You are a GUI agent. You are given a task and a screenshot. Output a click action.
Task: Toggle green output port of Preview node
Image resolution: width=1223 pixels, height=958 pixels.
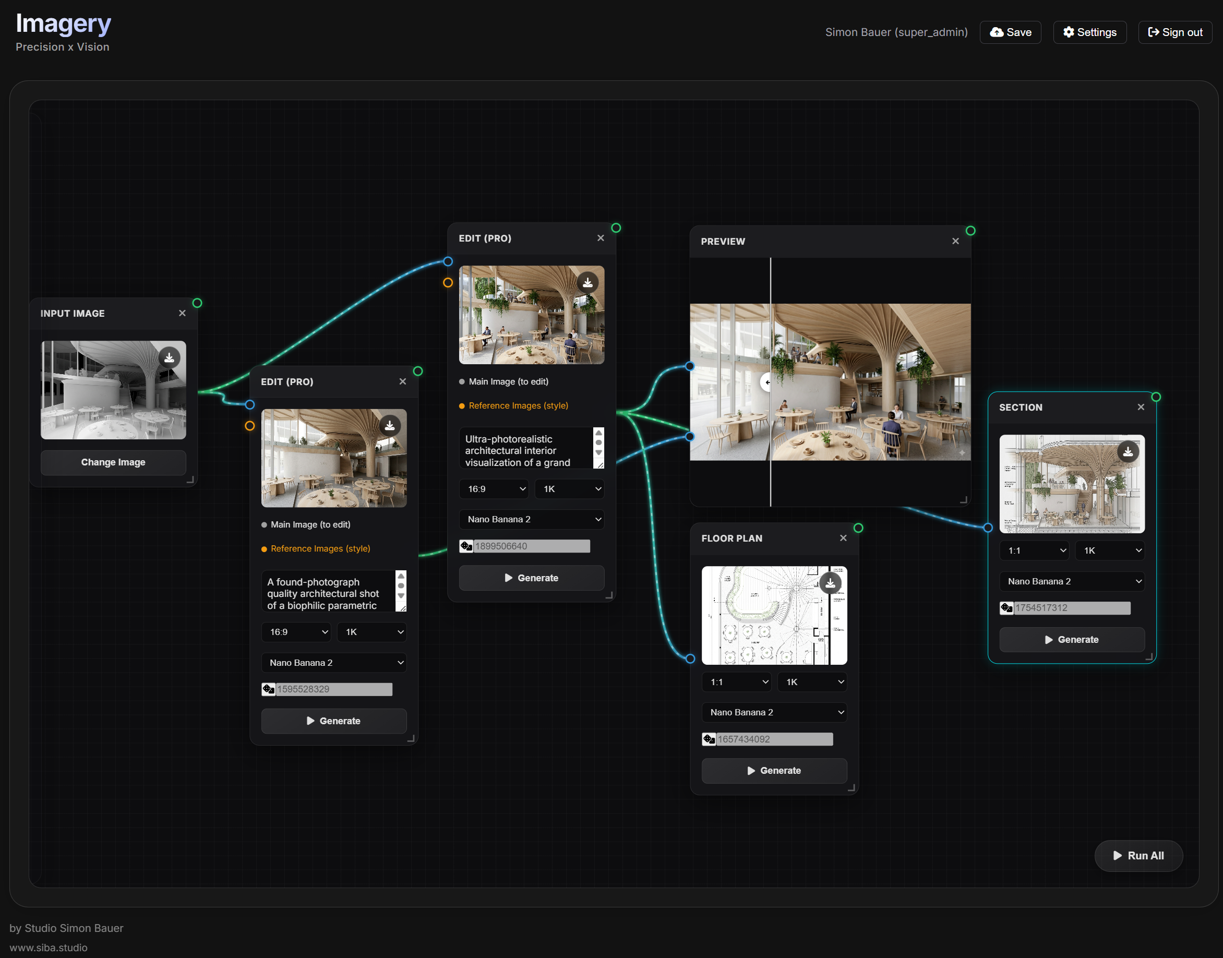970,231
